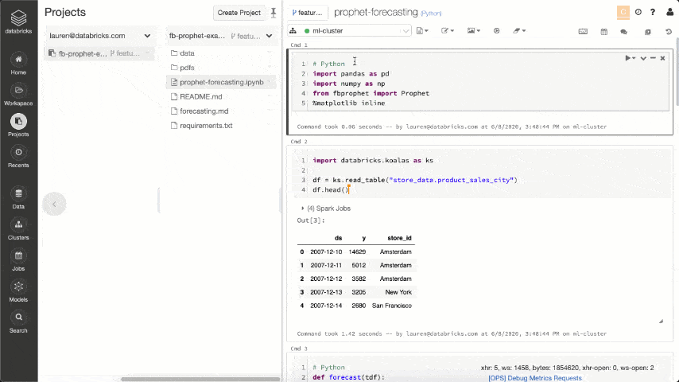The image size is (679, 382).
Task: Collapse the side panel with arrow
Action: (x=54, y=204)
